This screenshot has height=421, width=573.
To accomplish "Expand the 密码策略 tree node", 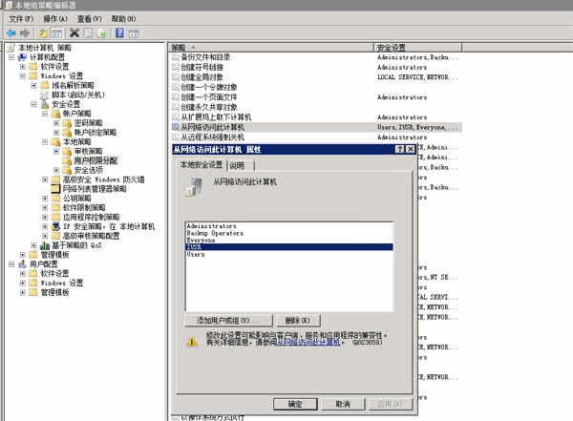I will (56, 123).
